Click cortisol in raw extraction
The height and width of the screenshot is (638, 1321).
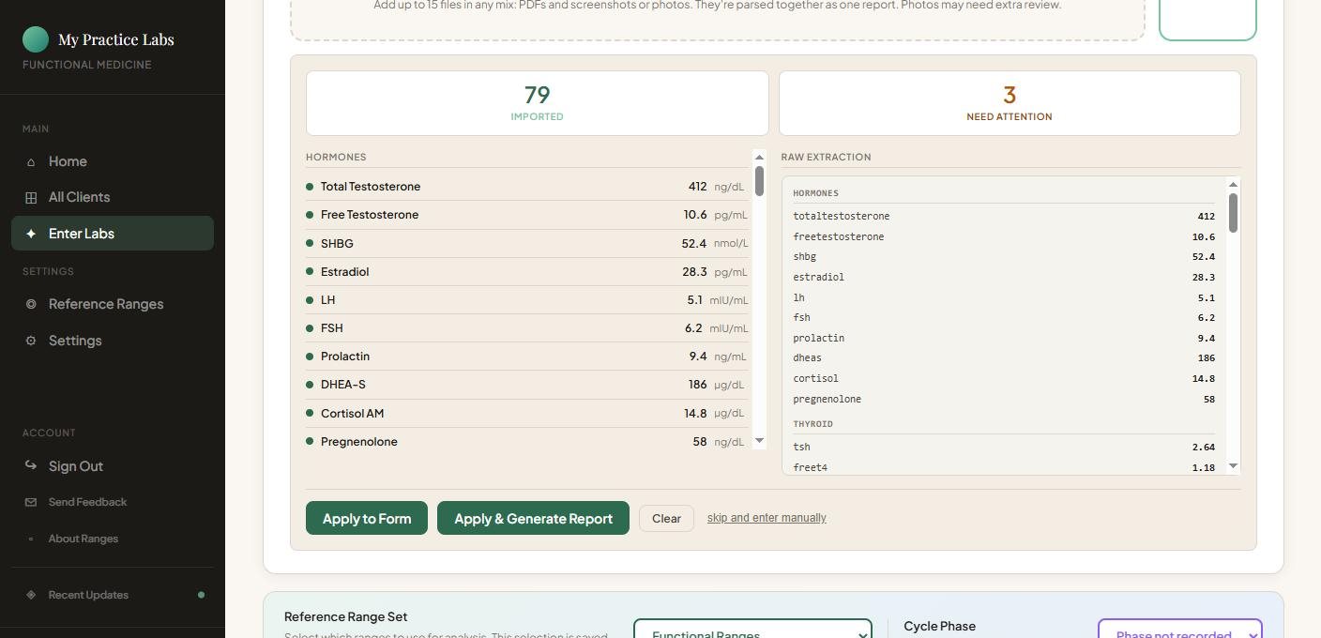click(x=816, y=378)
